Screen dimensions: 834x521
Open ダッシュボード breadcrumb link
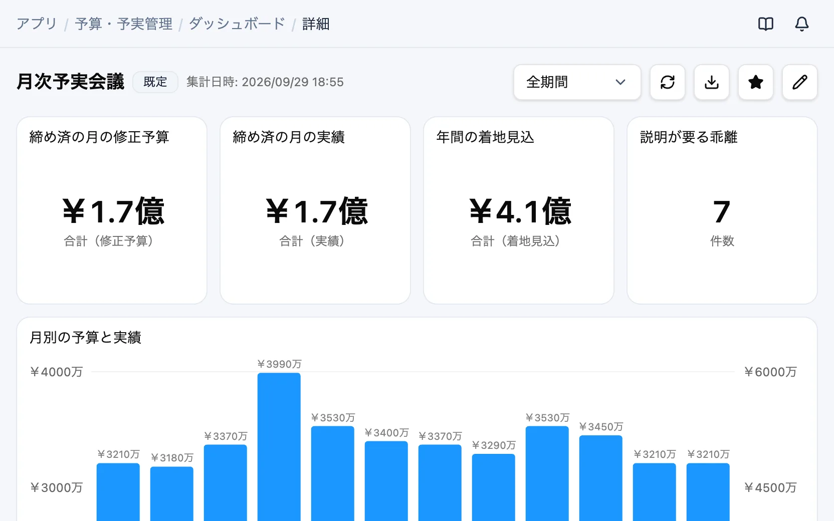click(237, 24)
